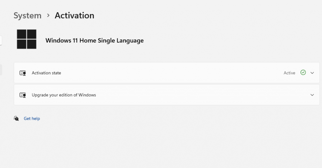Click the Get help headset icon
This screenshot has height=168, width=322.
click(x=16, y=118)
